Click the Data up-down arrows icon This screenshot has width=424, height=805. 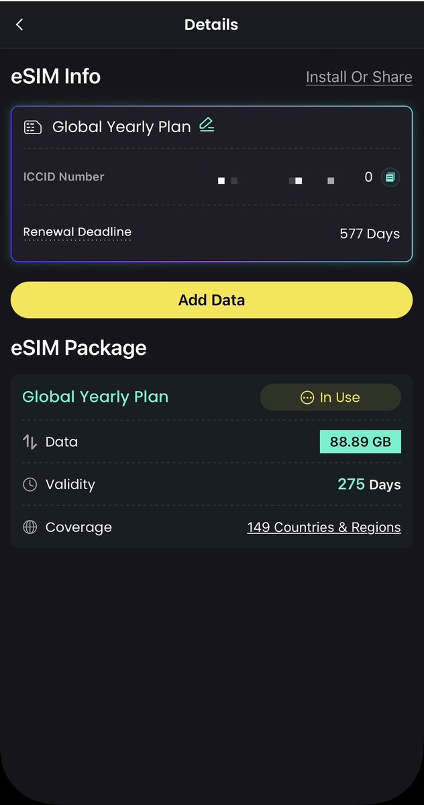pos(30,441)
